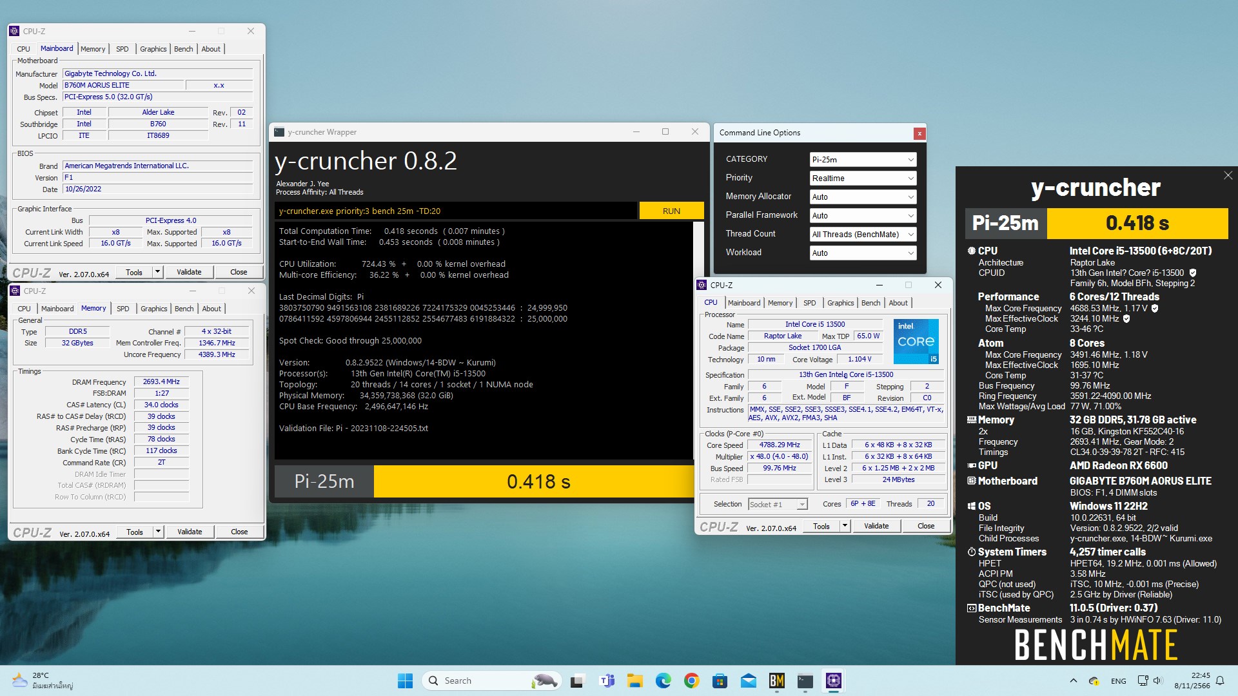This screenshot has width=1238, height=696.
Task: Open File Explorer from the taskbar
Action: [x=634, y=681]
